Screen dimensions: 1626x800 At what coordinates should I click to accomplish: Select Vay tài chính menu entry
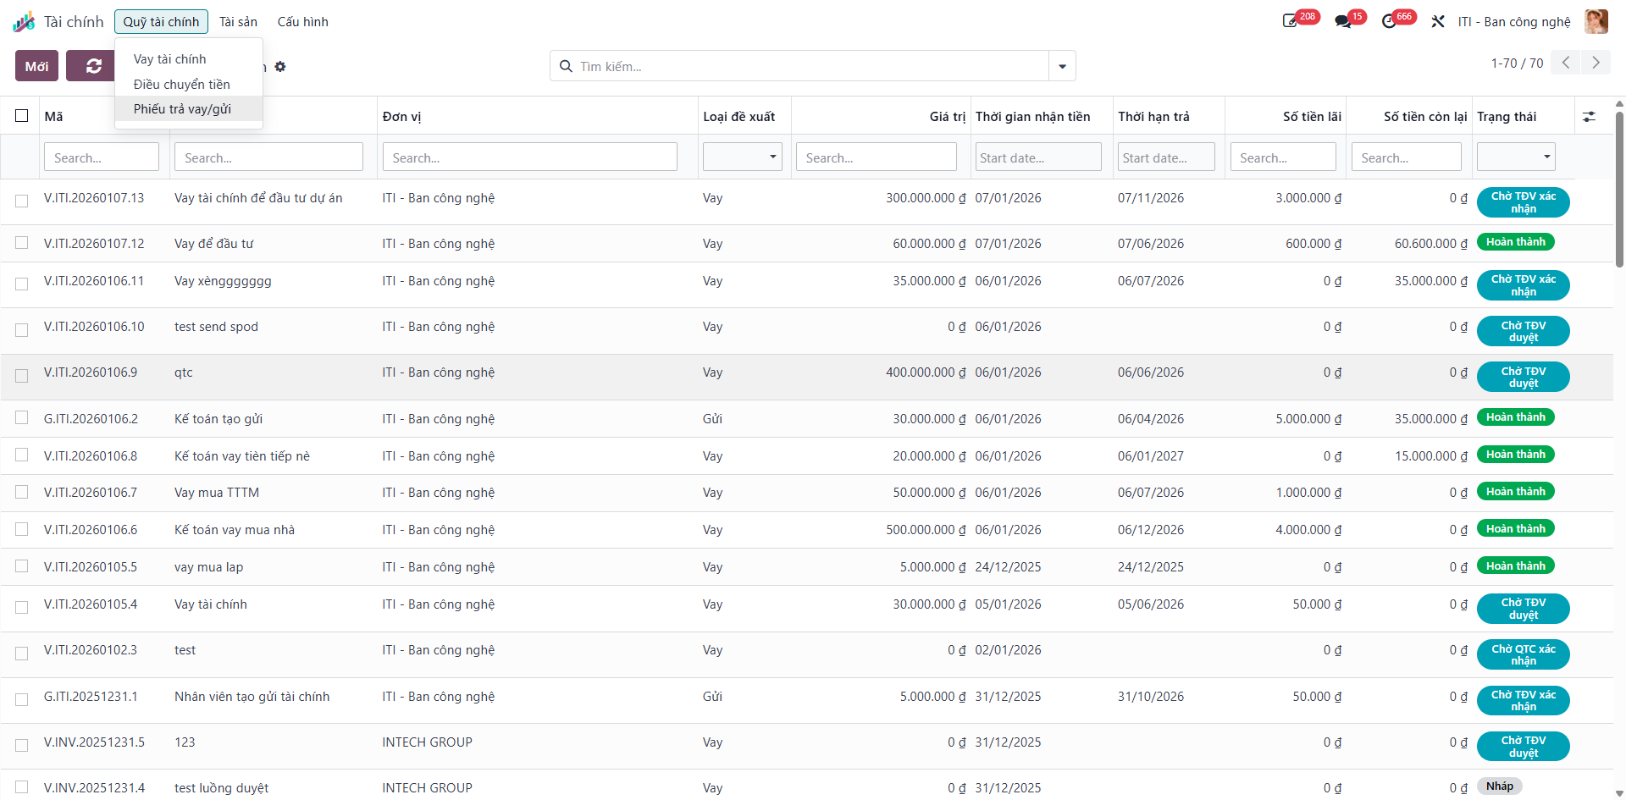tap(189, 59)
